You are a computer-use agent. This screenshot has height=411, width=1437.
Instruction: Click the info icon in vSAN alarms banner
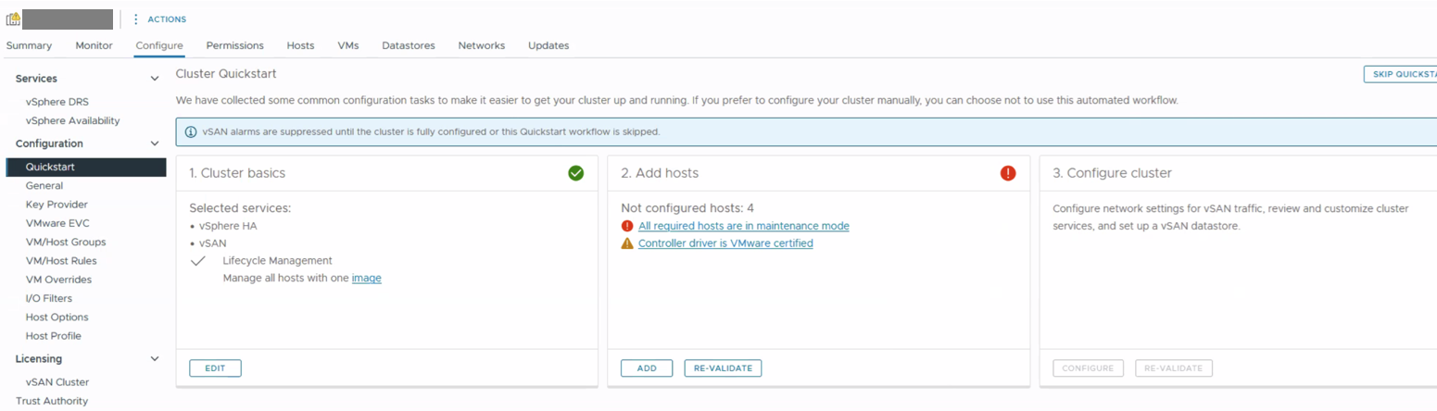click(191, 132)
